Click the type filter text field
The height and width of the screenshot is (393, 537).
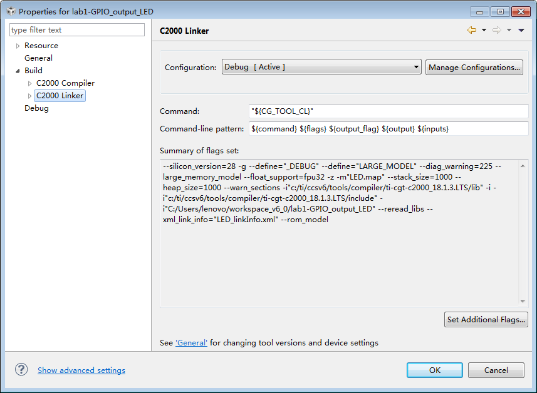[77, 29]
